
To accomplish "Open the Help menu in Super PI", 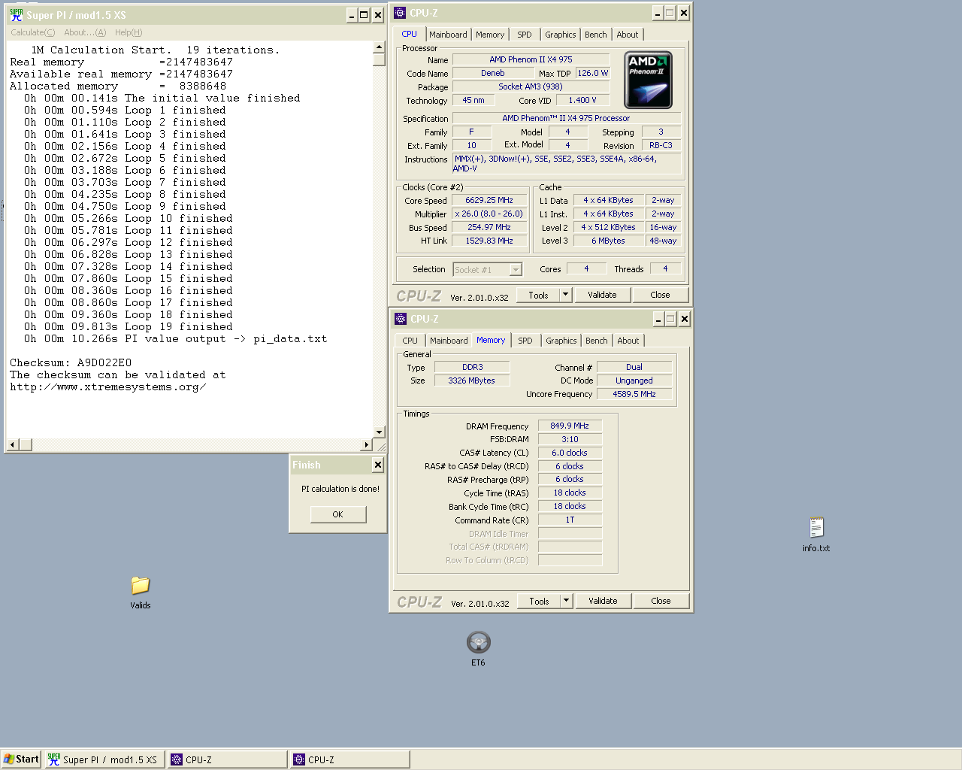I will 129,32.
